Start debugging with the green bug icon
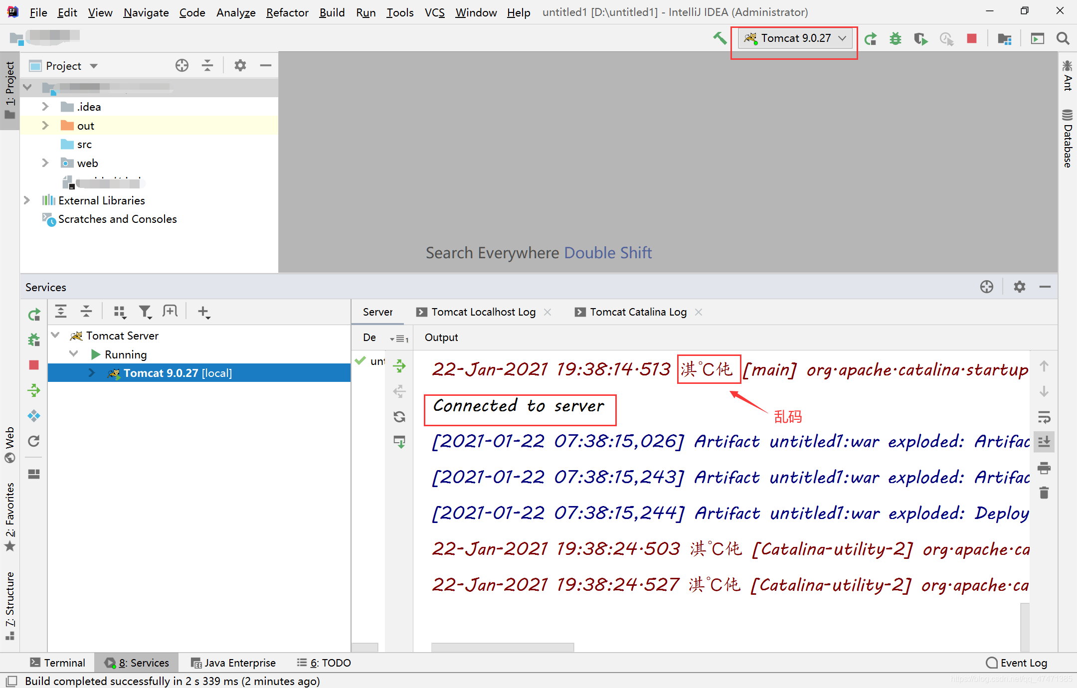This screenshot has width=1077, height=688. pyautogui.click(x=896, y=38)
